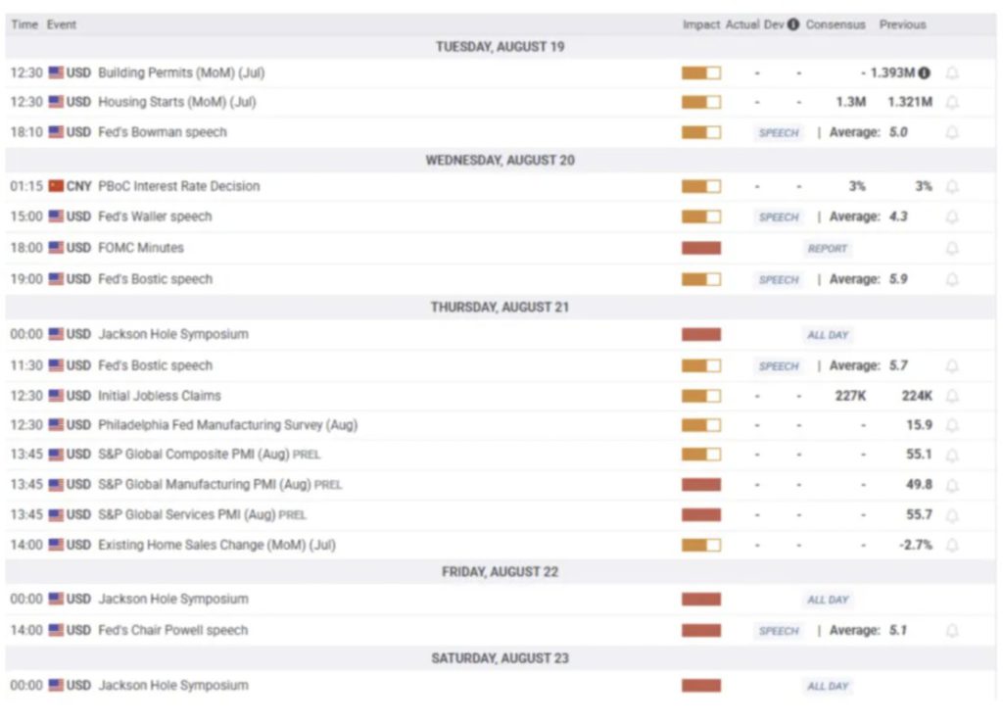Screen dimensions: 1003x722
Task: Enable alert bell for PBoC Interest Rate Decision
Action: (951, 187)
